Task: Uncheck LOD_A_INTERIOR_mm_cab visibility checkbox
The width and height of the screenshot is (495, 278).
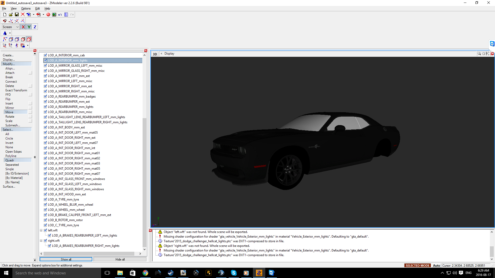Action: [45, 55]
